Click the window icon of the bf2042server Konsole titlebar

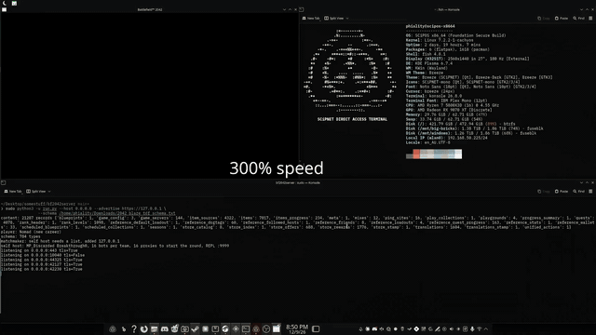tap(3, 182)
